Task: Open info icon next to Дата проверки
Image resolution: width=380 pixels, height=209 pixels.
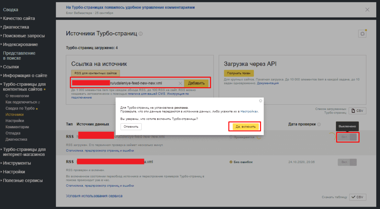Action: [x=319, y=124]
